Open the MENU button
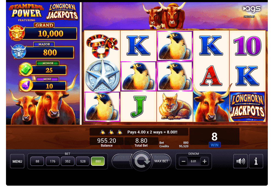 (x=17, y=161)
